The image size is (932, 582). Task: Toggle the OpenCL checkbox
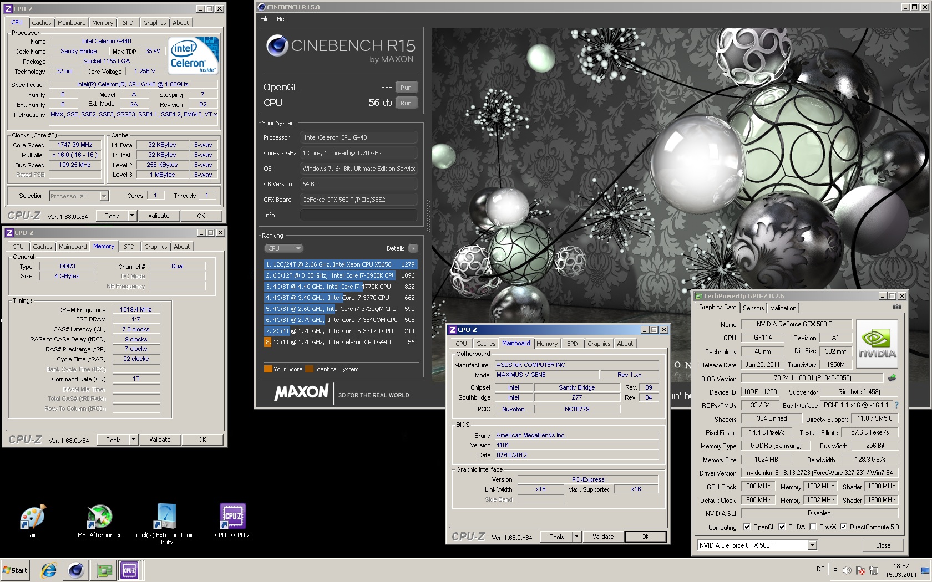[747, 527]
